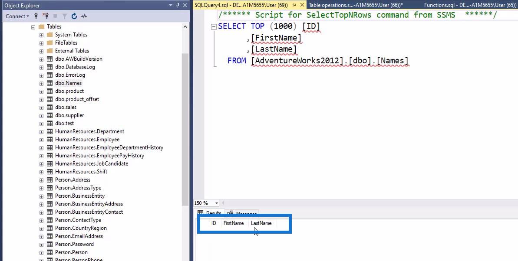The height and width of the screenshot is (261, 518).
Task: Select HumanResources.JobCandidate in the tree
Action: click(x=92, y=163)
